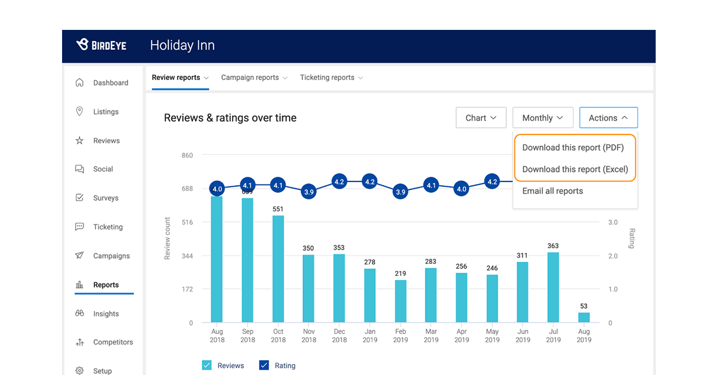Viewport: 716px width, 375px height.
Task: Click the Aug 2019 bar labeled 53
Action: (x=584, y=318)
